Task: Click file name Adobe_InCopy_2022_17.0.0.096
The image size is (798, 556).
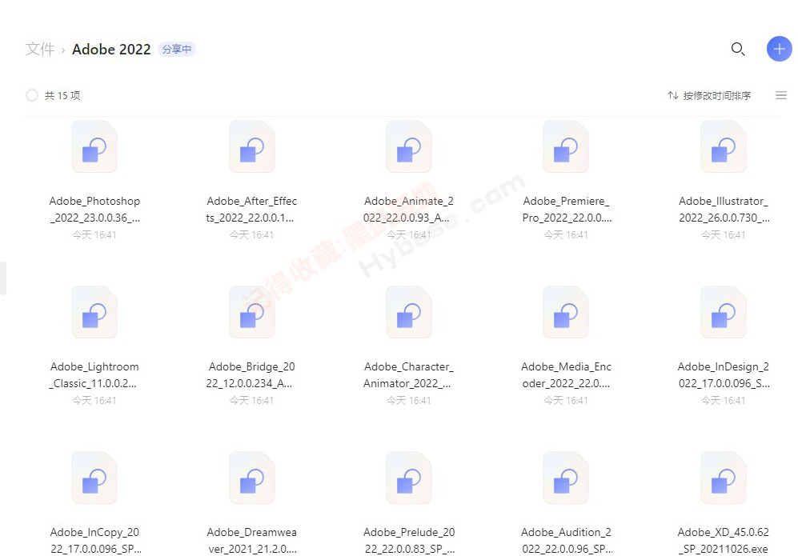Action: point(94,540)
